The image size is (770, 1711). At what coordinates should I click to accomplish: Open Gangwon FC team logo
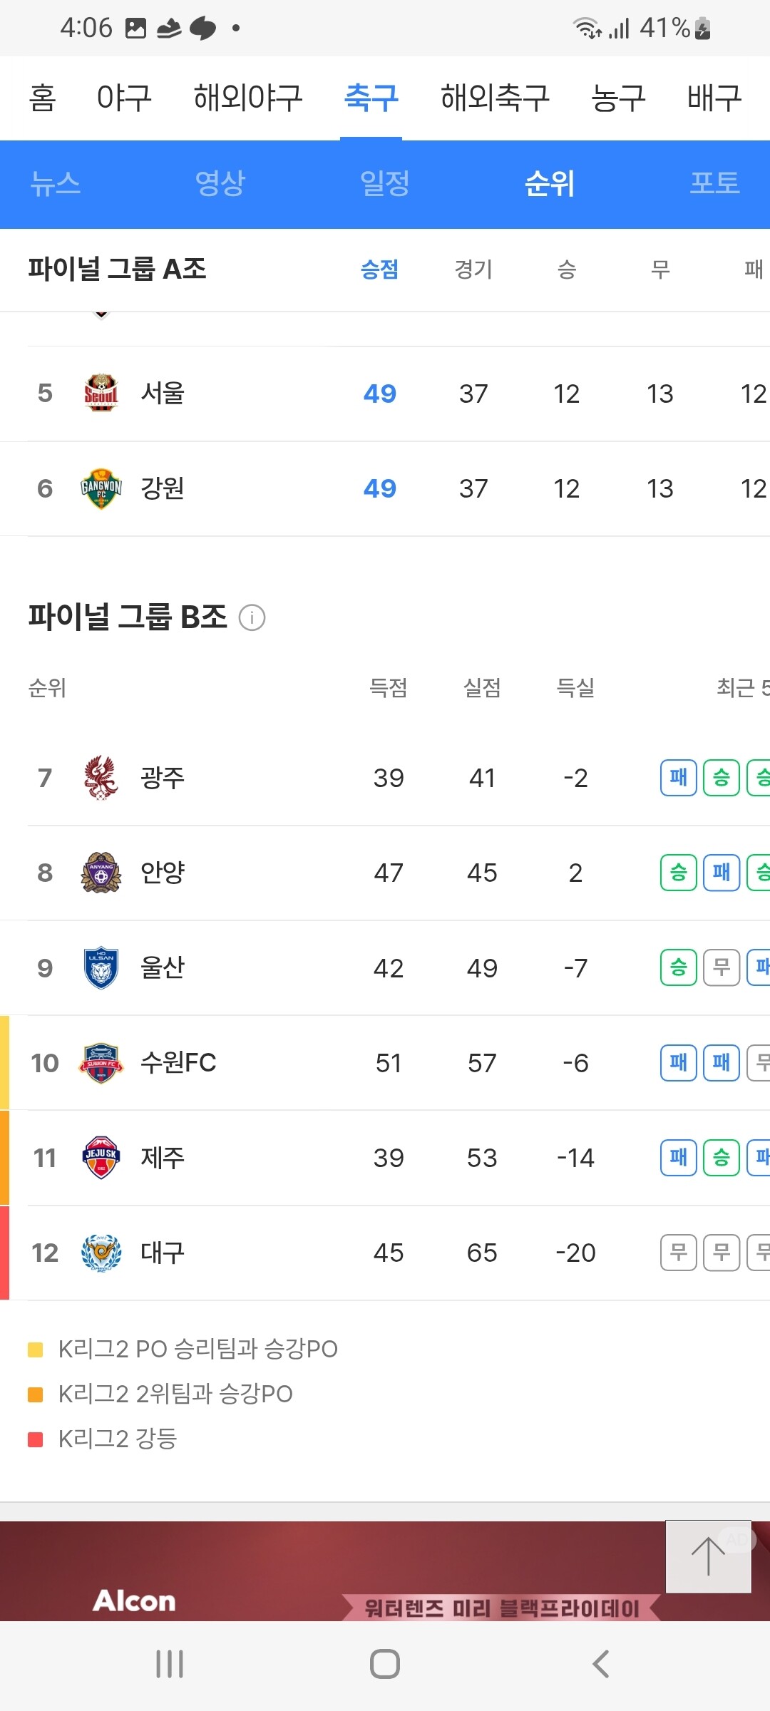pos(101,488)
